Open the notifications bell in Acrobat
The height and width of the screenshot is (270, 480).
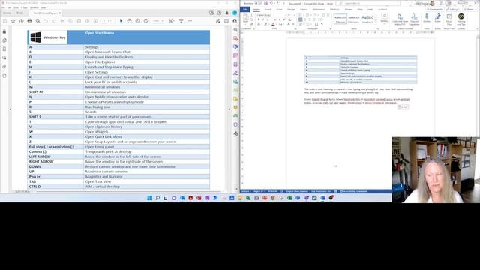(x=226, y=13)
